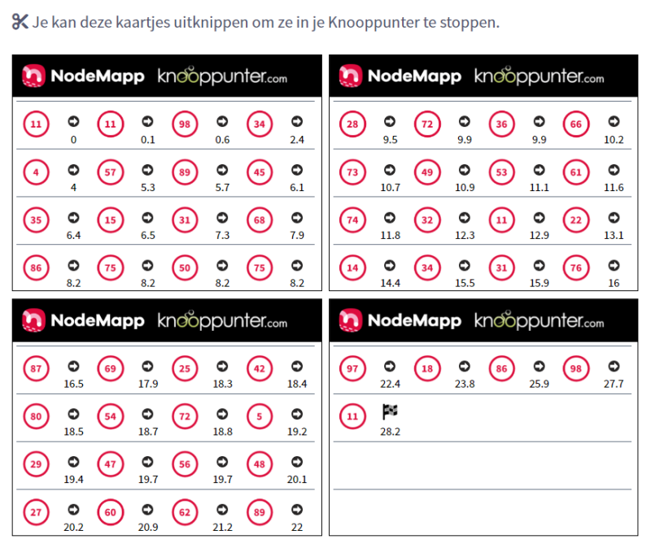Click node number 76 circle
The image size is (651, 548).
pos(576,269)
